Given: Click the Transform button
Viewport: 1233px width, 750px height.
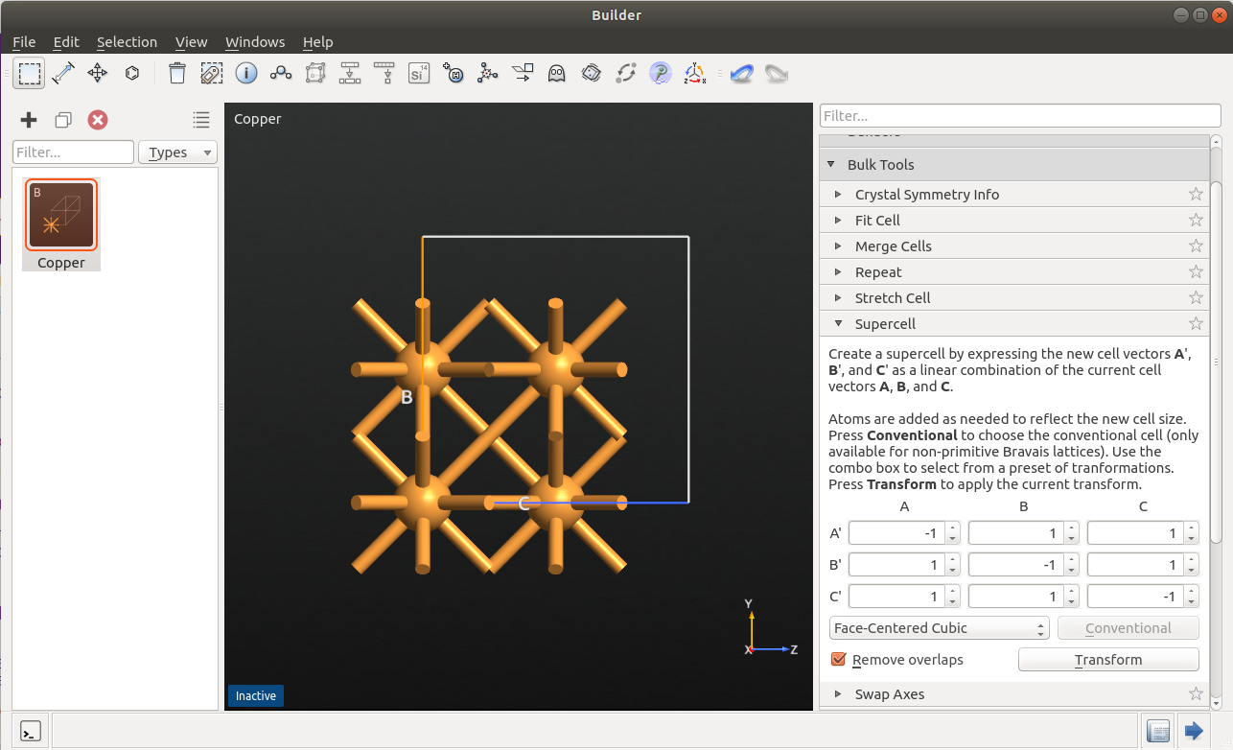Looking at the screenshot, I should (x=1108, y=660).
